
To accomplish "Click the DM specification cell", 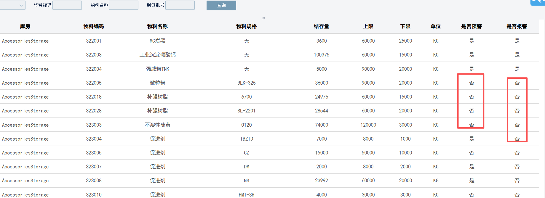I will pyautogui.click(x=246, y=167).
